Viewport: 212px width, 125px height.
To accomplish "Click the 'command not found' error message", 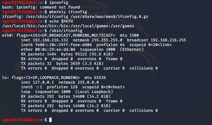I will pos(60,7).
